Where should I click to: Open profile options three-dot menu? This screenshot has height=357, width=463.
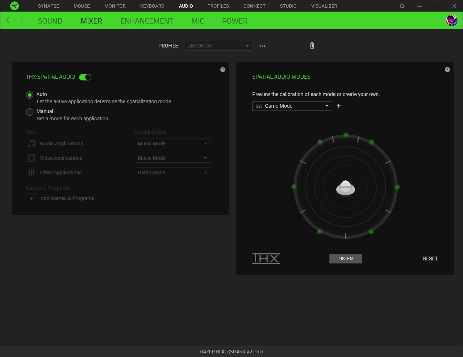point(262,46)
